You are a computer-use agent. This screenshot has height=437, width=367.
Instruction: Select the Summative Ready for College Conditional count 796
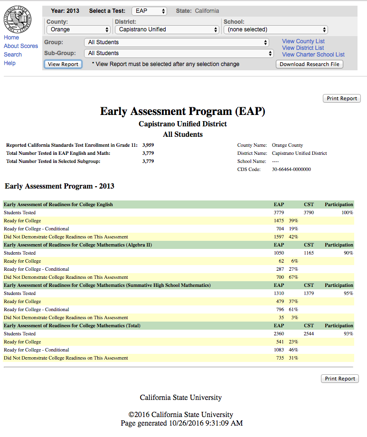pyautogui.click(x=280, y=310)
